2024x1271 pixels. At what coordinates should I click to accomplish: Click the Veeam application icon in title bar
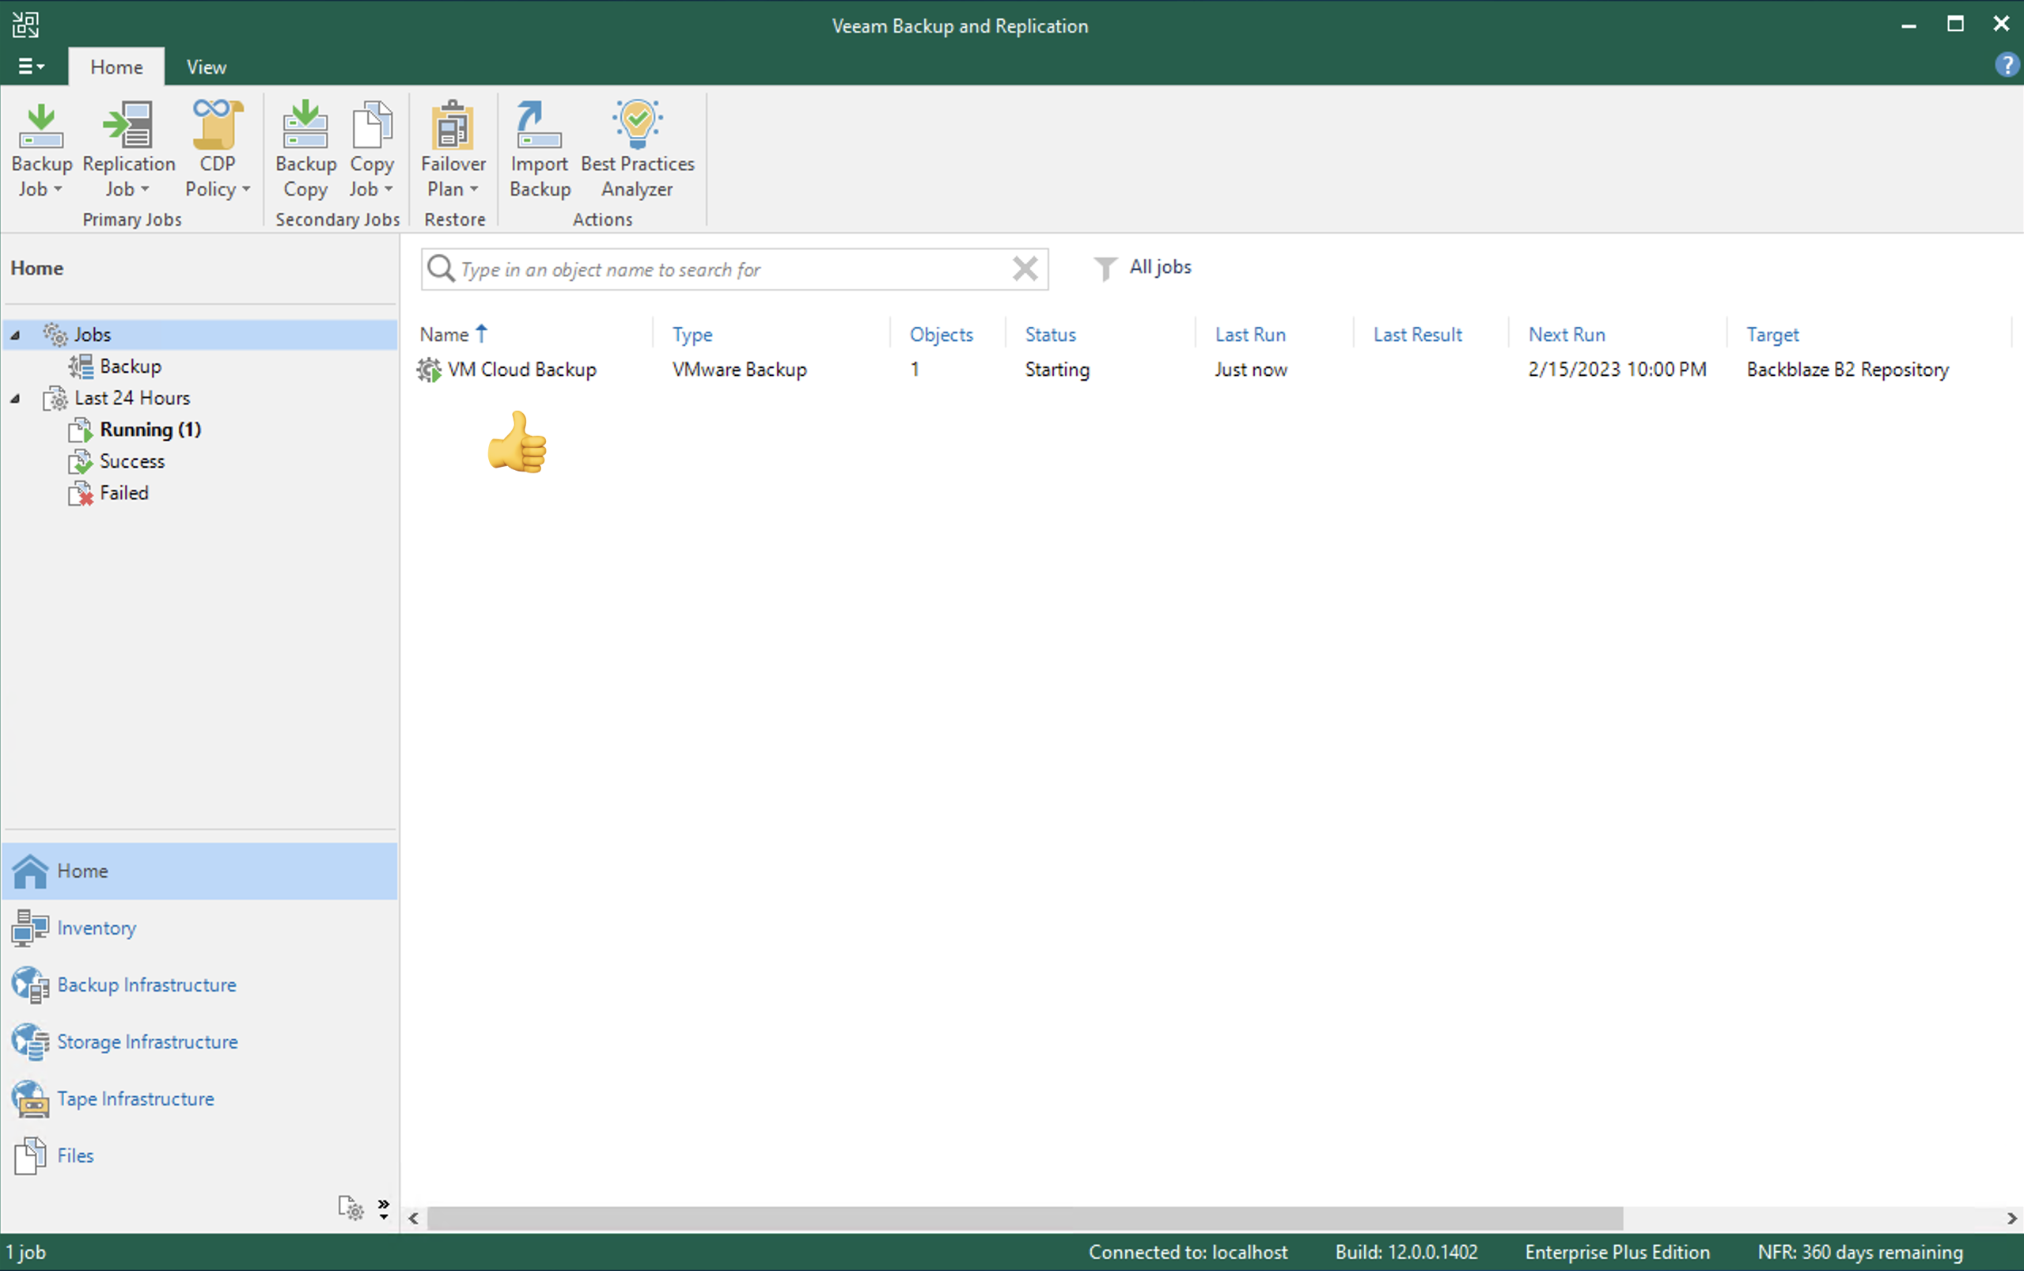[25, 25]
